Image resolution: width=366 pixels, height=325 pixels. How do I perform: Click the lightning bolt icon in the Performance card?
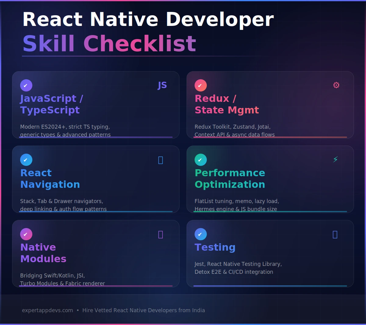click(x=335, y=159)
